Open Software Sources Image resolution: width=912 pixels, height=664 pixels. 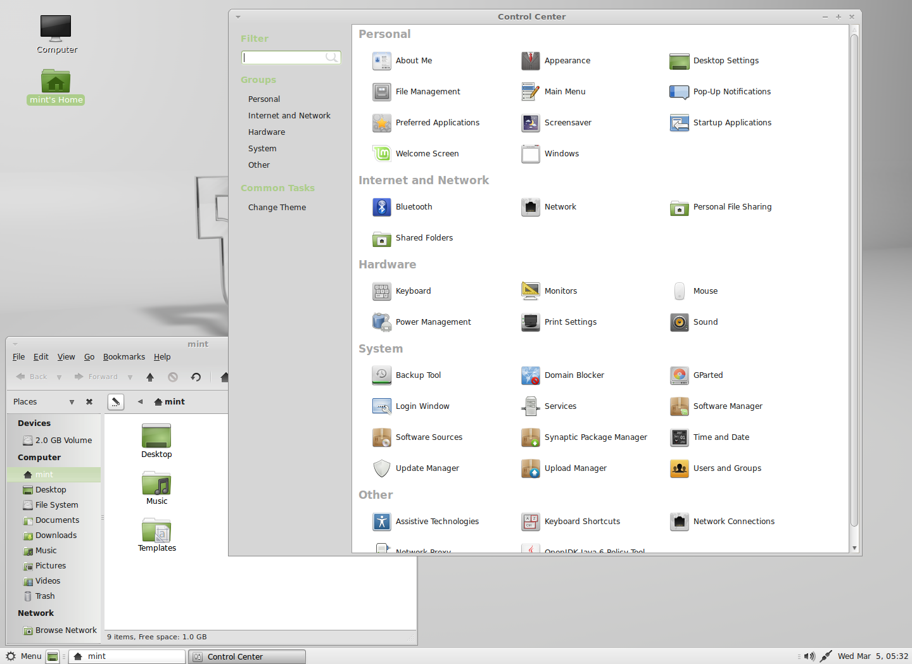click(417, 437)
